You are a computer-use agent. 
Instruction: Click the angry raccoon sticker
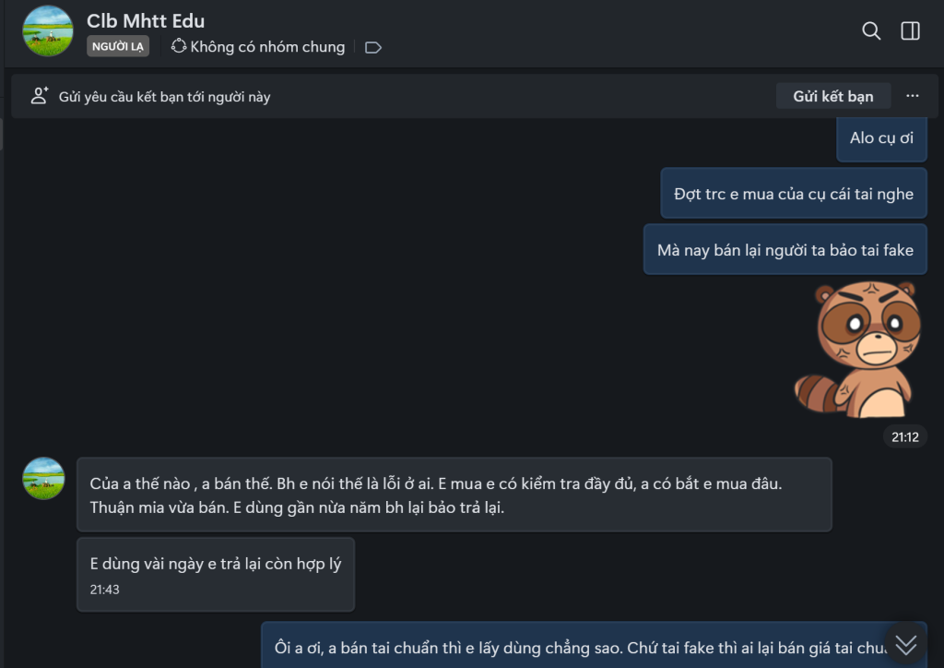click(x=859, y=350)
